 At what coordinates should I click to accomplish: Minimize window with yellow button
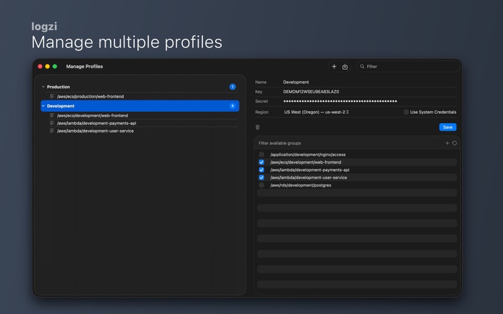[48, 67]
